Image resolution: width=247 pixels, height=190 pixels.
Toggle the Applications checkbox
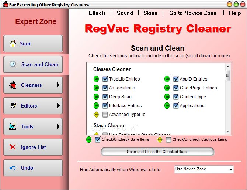[x=176, y=105]
